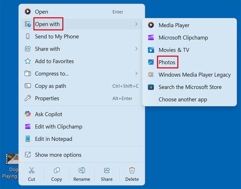Choose Share with entry
The height and width of the screenshot is (189, 241).
(82, 49)
